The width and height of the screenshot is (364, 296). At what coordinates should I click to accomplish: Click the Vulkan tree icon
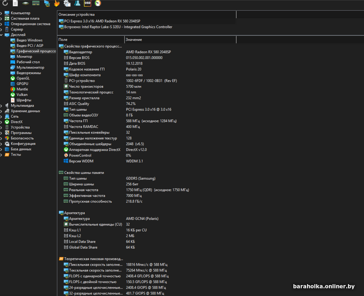point(13,94)
